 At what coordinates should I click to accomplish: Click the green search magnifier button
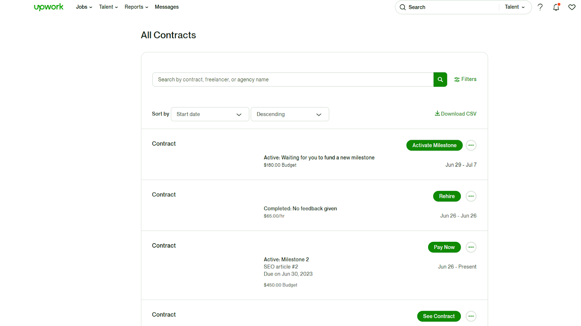pyautogui.click(x=440, y=80)
